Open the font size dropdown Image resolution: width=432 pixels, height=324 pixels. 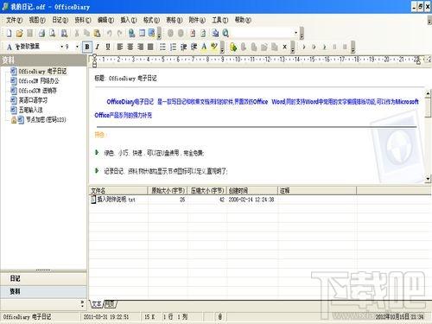[77, 47]
